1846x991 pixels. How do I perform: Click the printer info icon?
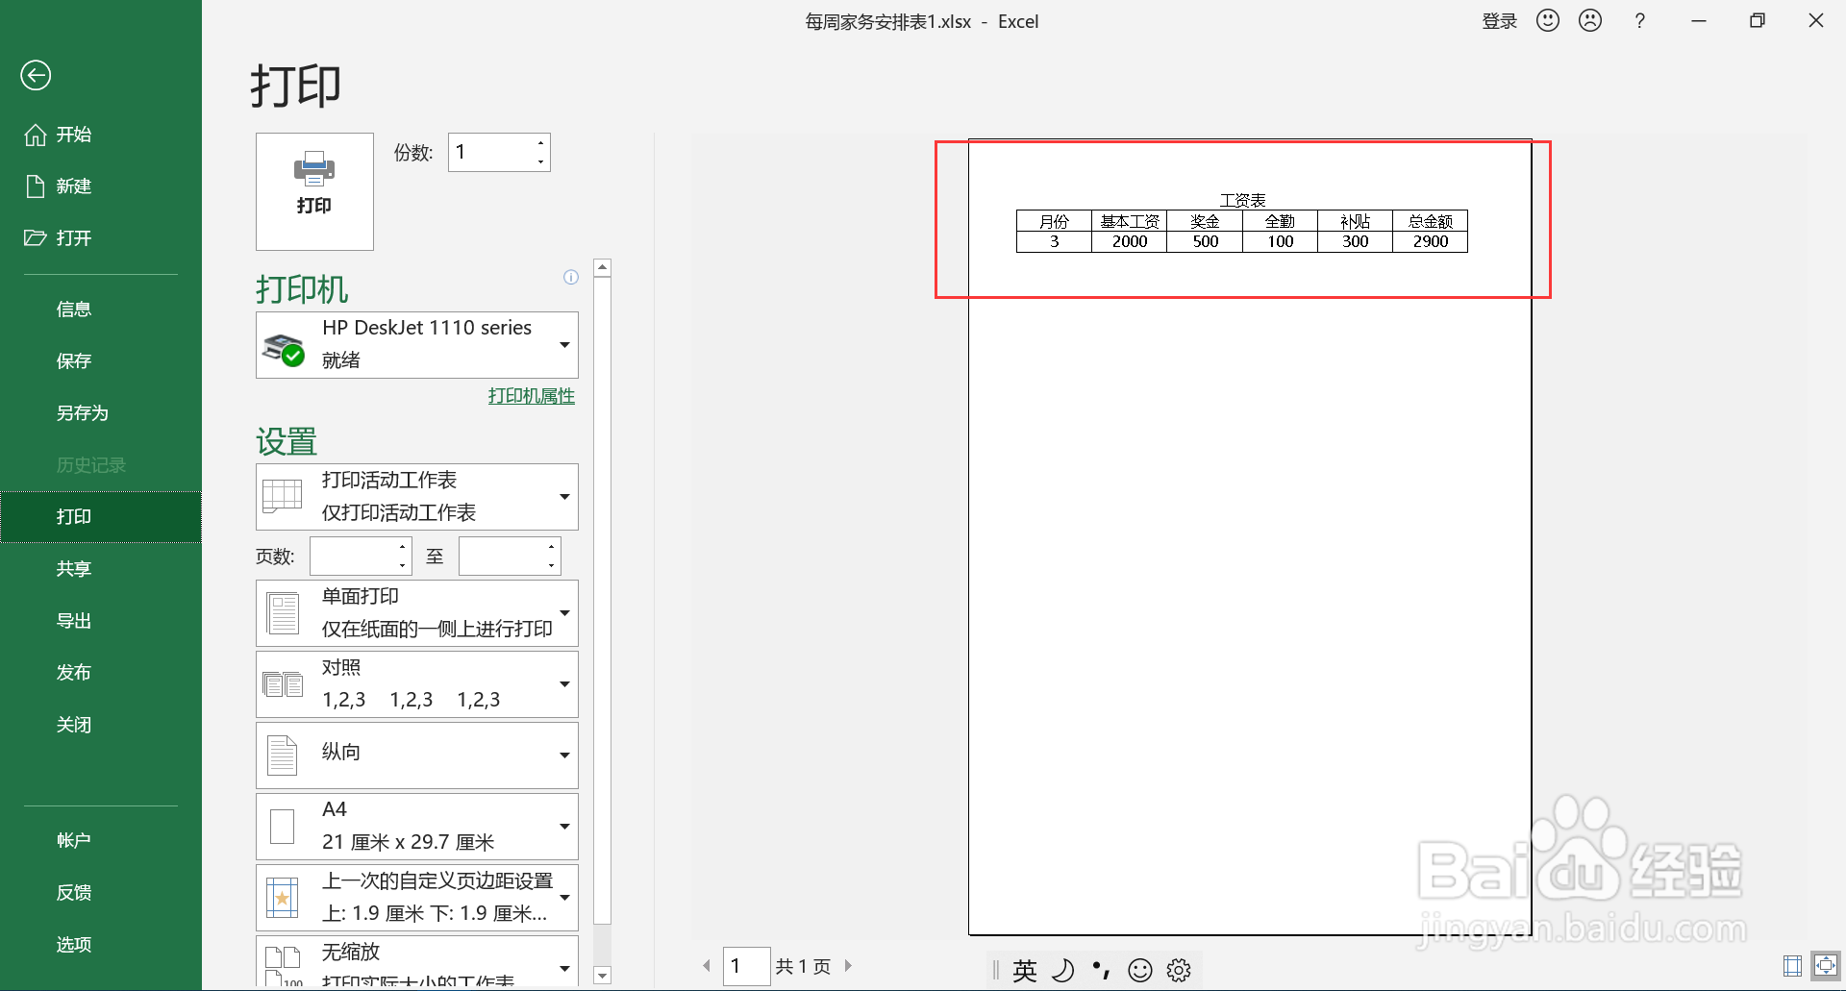(x=571, y=277)
